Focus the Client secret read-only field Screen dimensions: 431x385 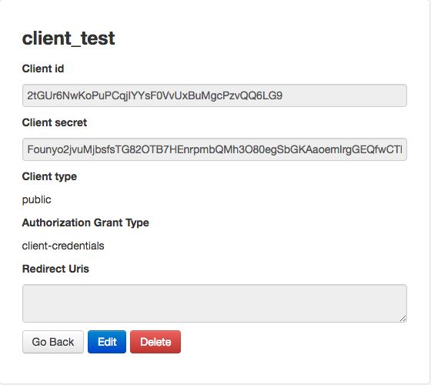click(215, 149)
